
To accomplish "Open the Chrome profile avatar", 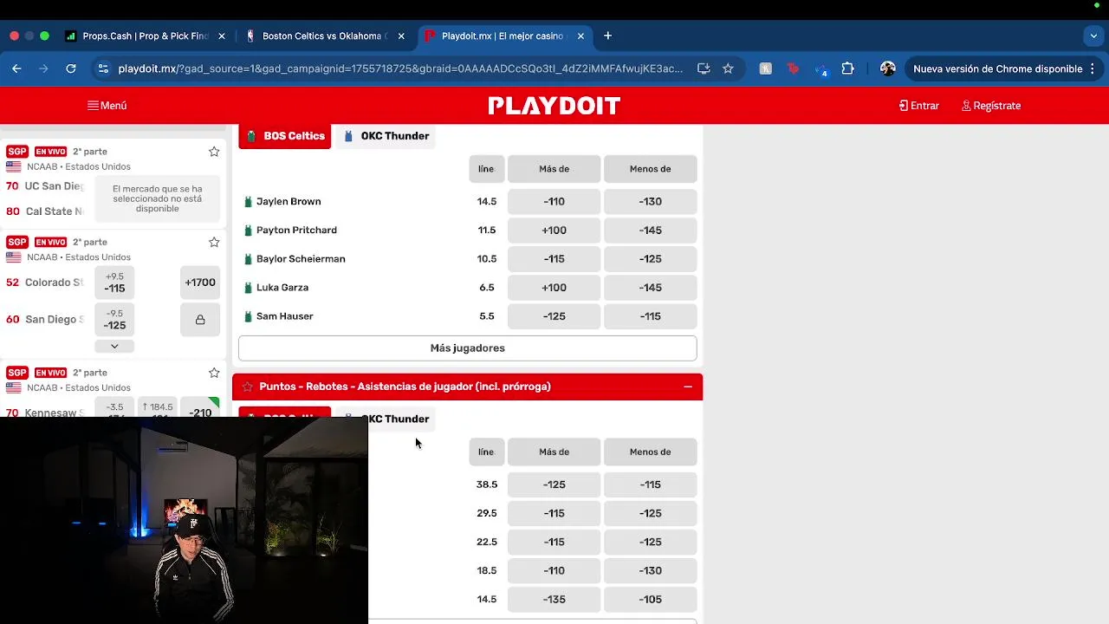I will coord(887,68).
